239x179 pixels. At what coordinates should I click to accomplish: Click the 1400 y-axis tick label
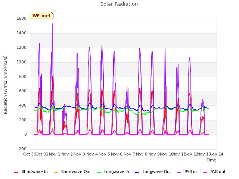point(22,33)
